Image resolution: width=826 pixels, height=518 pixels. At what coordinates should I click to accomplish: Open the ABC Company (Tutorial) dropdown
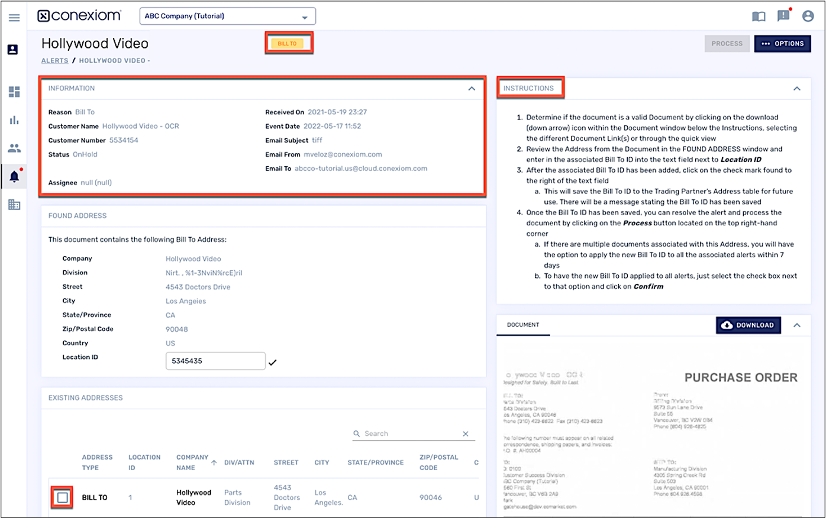(228, 17)
